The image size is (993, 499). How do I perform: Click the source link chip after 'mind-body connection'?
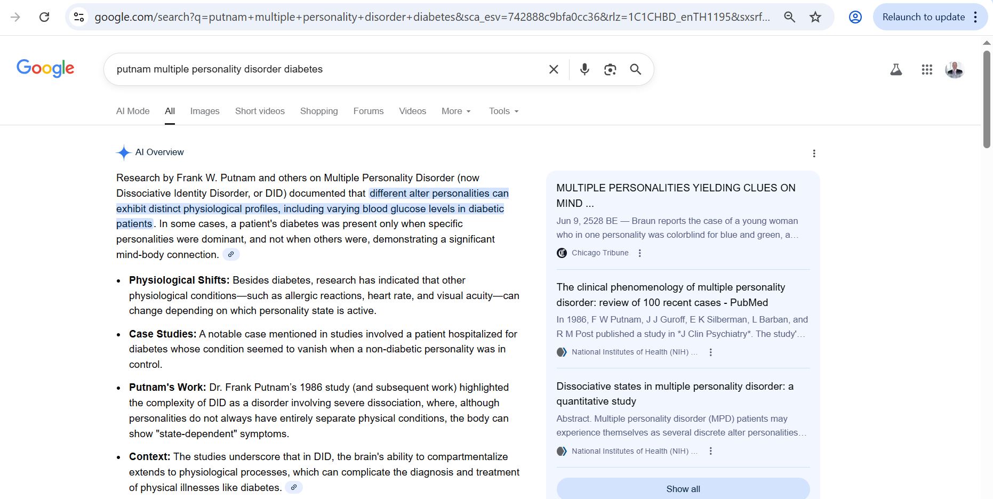231,254
